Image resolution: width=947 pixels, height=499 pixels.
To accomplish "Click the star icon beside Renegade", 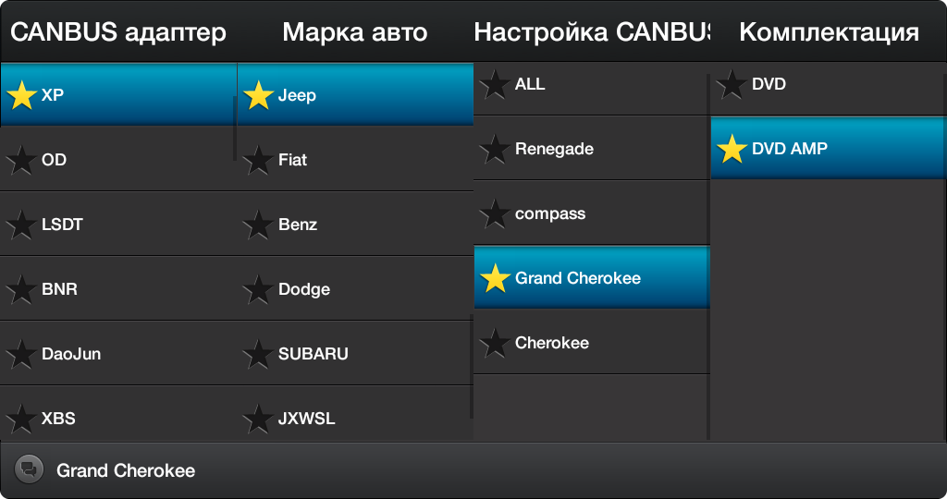I will (495, 149).
